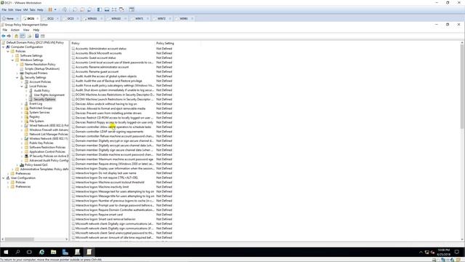The image size is (465, 262).
Task: Collapse the Security Settings node
Action: point(17,78)
